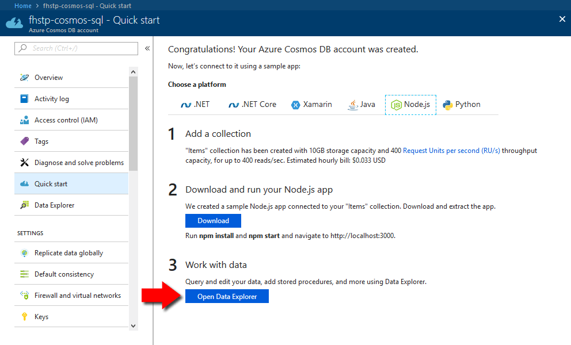
Task: Click the "Choose a platform" label
Action: 197,85
